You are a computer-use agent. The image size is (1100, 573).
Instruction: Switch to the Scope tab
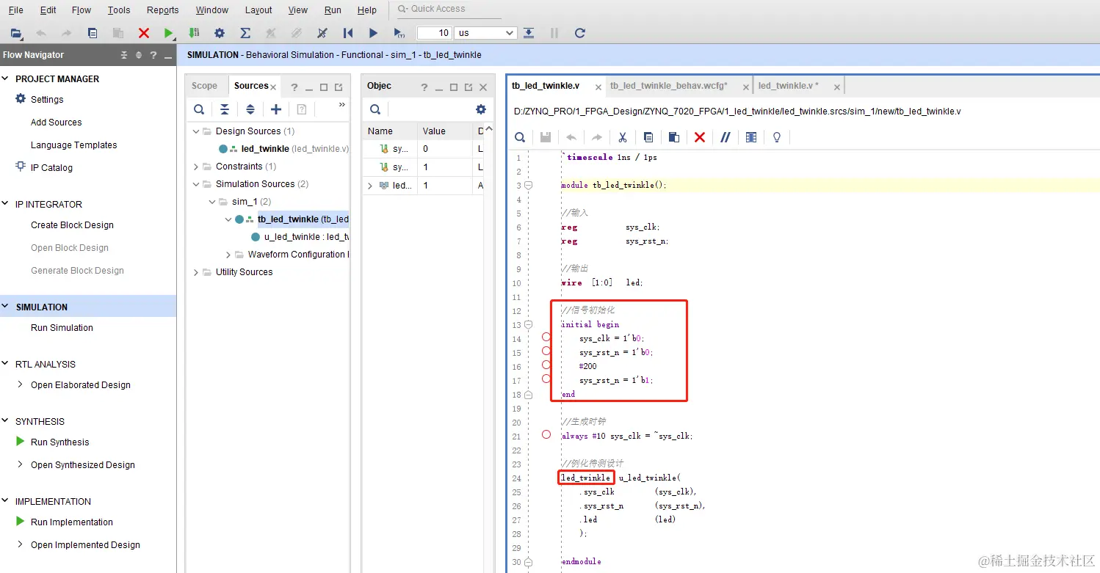(204, 86)
